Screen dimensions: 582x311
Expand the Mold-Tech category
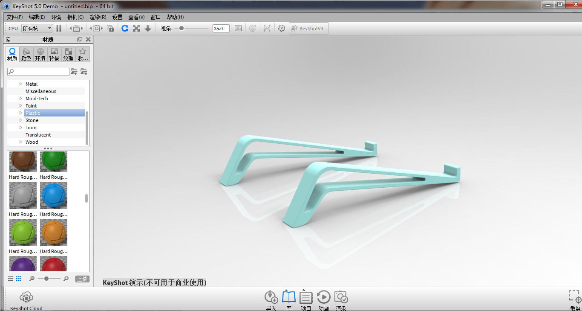20,99
